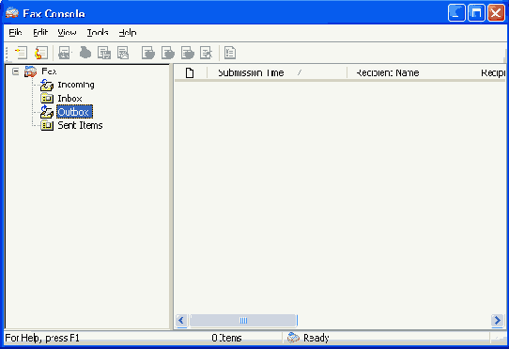This screenshot has width=509, height=349.
Task: Collapse the Fax tree node
Action: pyautogui.click(x=15, y=71)
